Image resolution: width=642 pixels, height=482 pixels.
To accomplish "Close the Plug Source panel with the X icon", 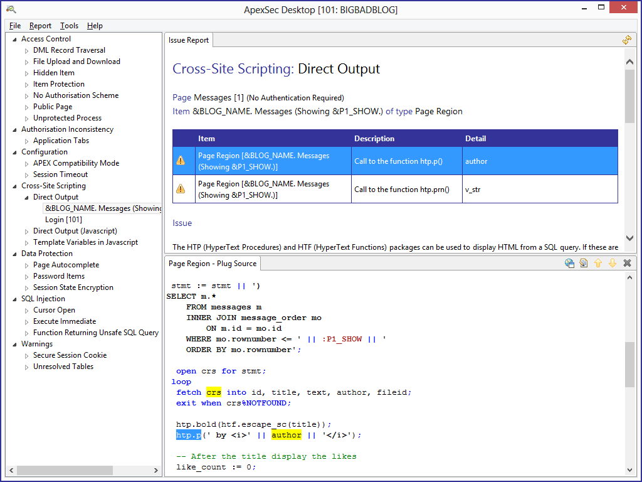I will 627,264.
